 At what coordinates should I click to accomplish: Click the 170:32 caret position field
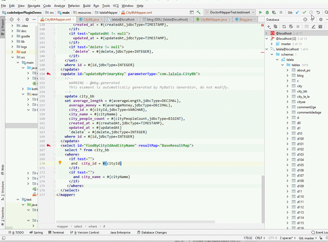[x=249, y=238]
